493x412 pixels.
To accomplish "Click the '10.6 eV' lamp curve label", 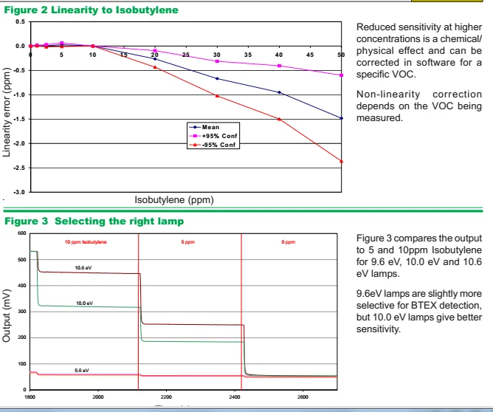I will pos(83,268).
